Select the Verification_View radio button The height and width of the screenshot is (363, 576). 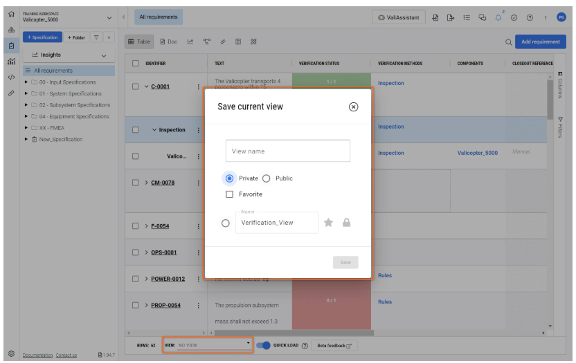point(226,223)
